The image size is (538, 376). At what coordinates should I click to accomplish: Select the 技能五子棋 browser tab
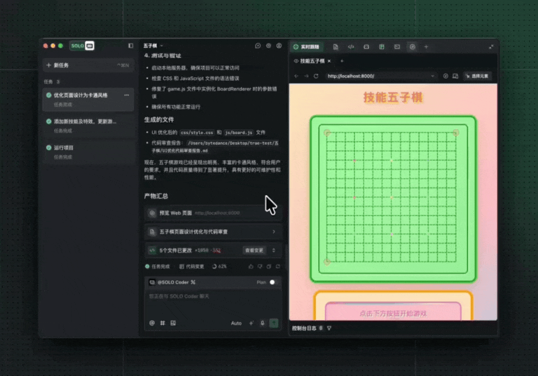(x=312, y=61)
